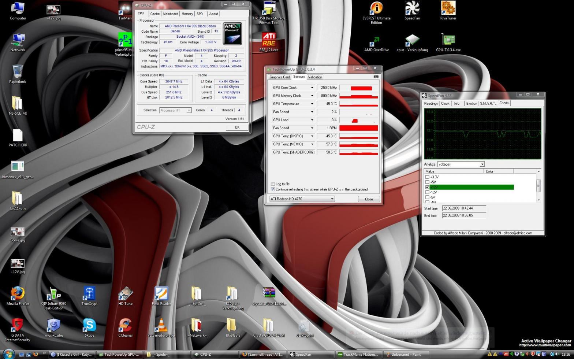The image size is (574, 359).
Task: Launch CCleaner desktop icon
Action: point(125,327)
